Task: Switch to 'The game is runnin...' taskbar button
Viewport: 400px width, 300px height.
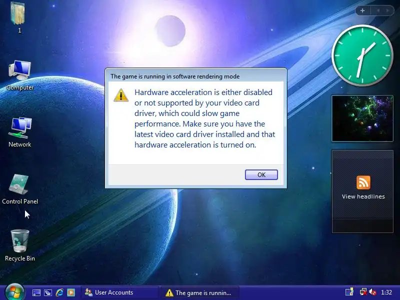Action: (x=199, y=292)
